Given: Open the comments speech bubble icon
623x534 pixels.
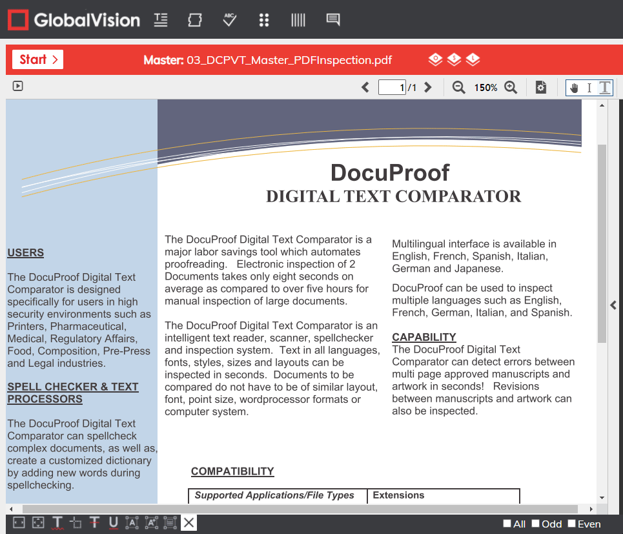Looking at the screenshot, I should [333, 20].
